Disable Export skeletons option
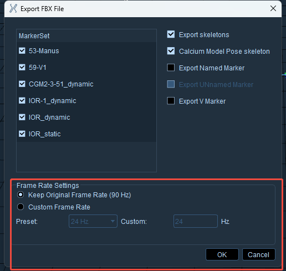This screenshot has width=286, height=271. pyautogui.click(x=171, y=34)
